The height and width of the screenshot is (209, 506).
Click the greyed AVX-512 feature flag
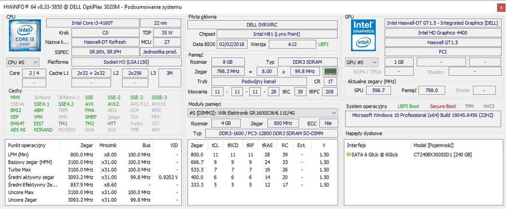tap(140, 104)
